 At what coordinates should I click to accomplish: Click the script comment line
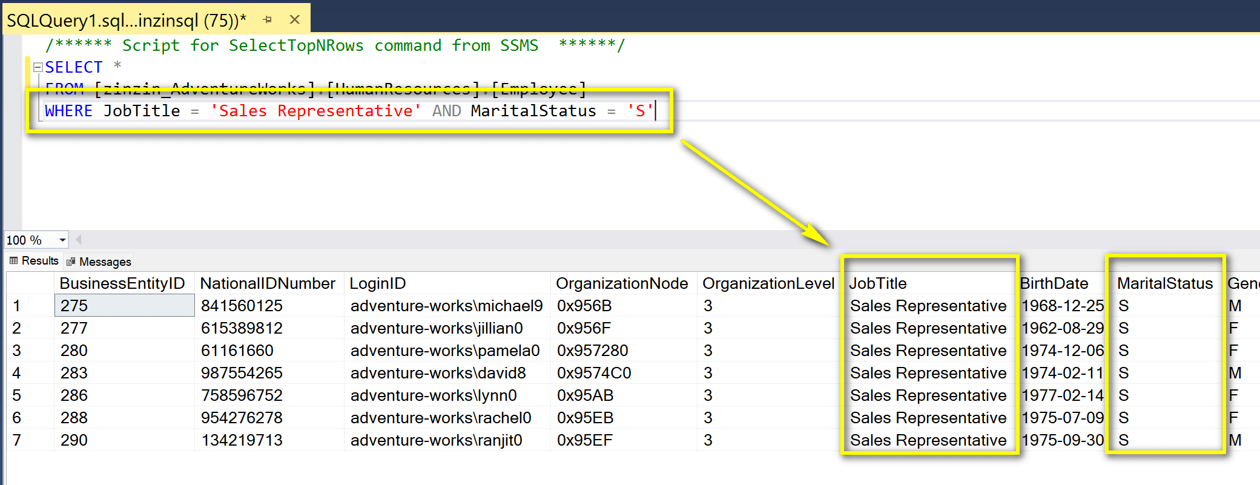(x=335, y=45)
